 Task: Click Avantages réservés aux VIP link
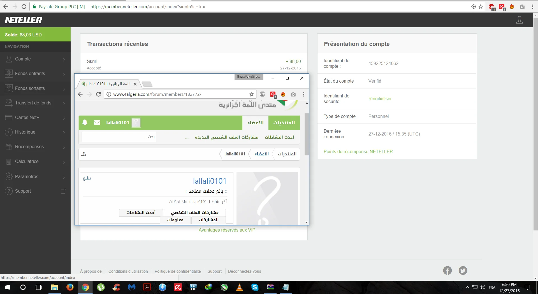click(227, 230)
